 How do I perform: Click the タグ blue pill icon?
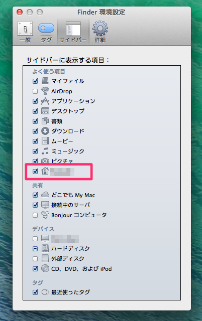pyautogui.click(x=46, y=28)
